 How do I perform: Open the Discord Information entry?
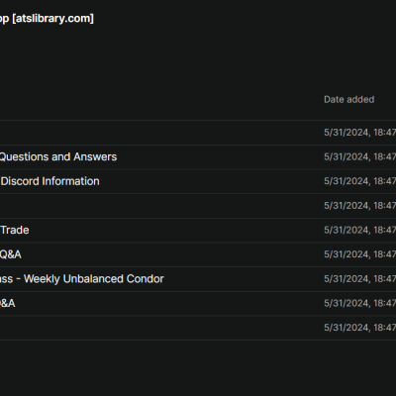tap(49, 181)
